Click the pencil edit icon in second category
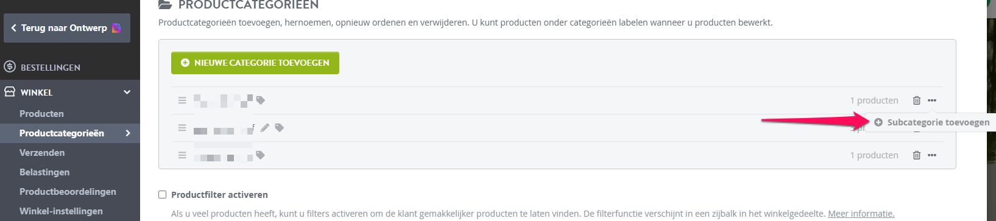This screenshot has width=996, height=221. [264, 128]
